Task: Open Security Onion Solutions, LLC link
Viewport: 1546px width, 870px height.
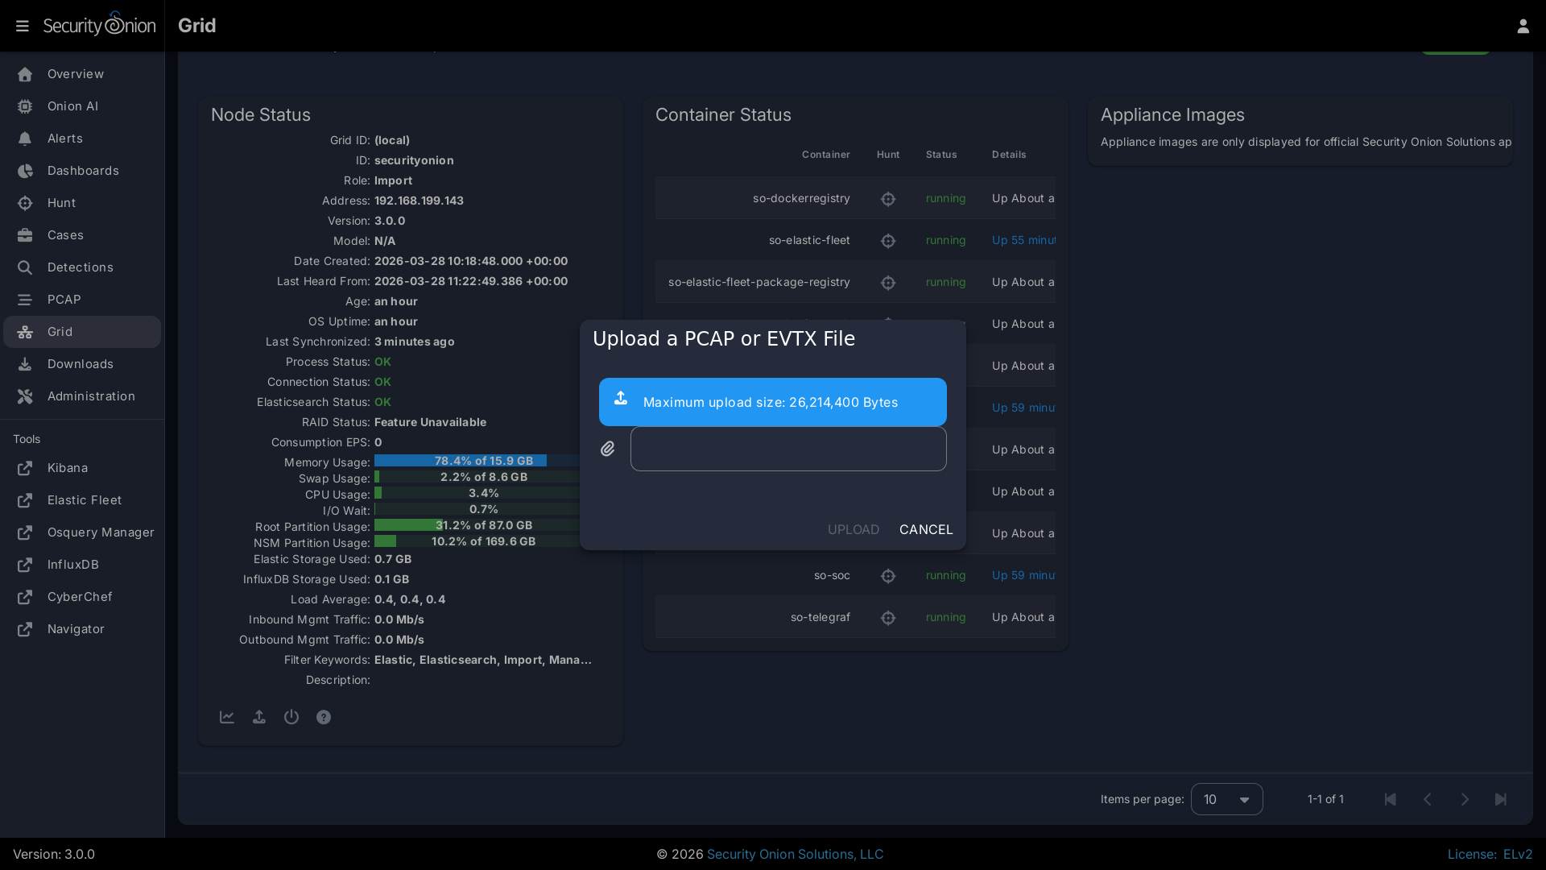Action: [x=795, y=854]
